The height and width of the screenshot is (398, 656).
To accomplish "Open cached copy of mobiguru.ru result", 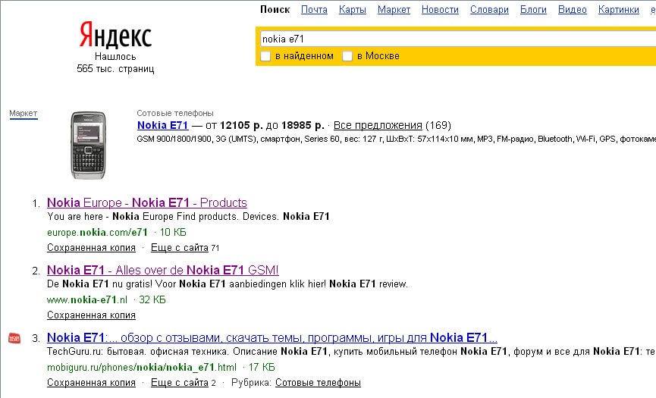I will point(91,383).
